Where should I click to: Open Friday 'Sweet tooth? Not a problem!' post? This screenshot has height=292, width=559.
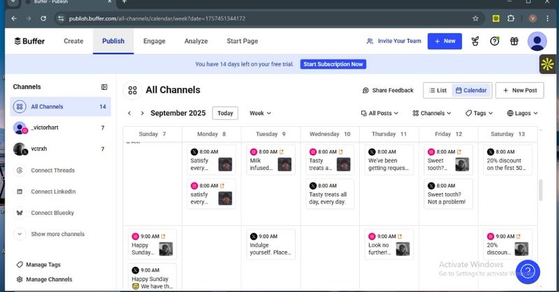[449, 194]
